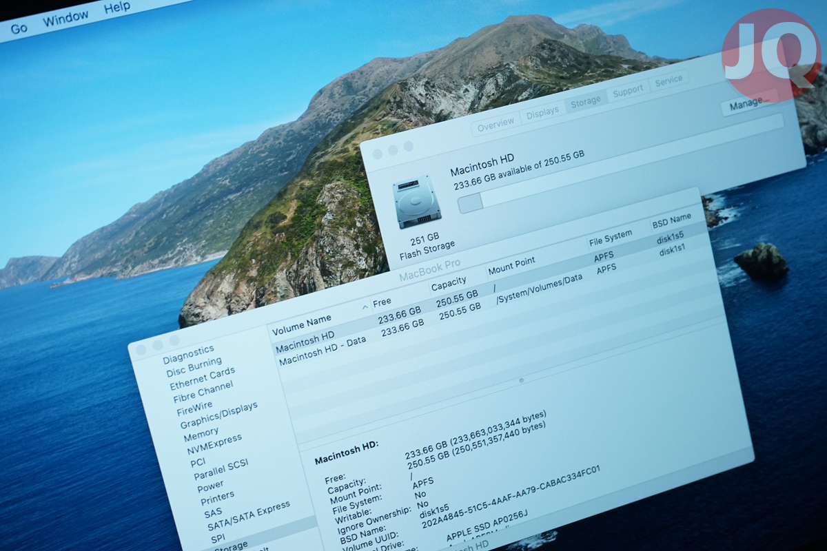Open Fibre Channel in the sidebar
Screen dimensions: 827x551
pyautogui.click(x=203, y=393)
